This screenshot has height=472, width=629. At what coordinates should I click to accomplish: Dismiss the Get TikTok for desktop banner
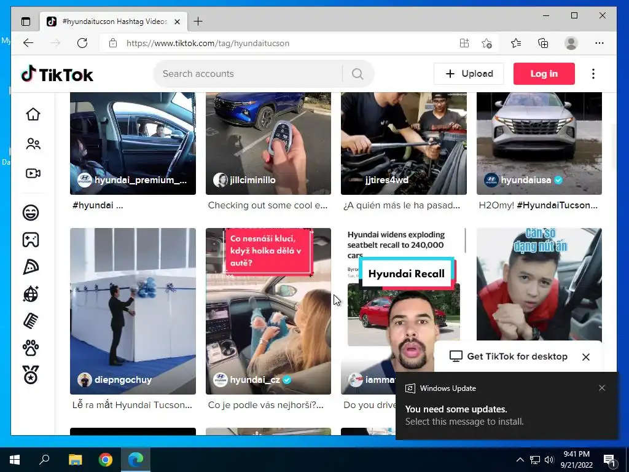click(585, 357)
